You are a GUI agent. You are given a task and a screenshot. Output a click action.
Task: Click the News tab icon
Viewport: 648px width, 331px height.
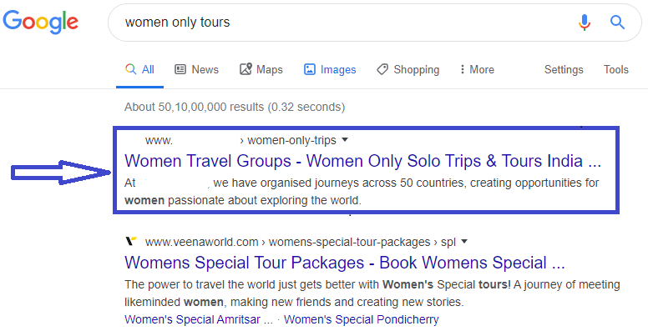click(x=180, y=69)
